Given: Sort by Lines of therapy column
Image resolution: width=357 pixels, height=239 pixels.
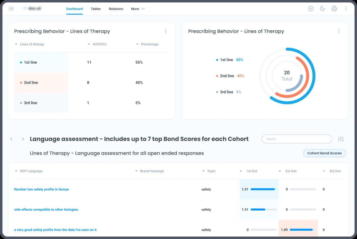Looking at the screenshot, I should (x=29, y=44).
